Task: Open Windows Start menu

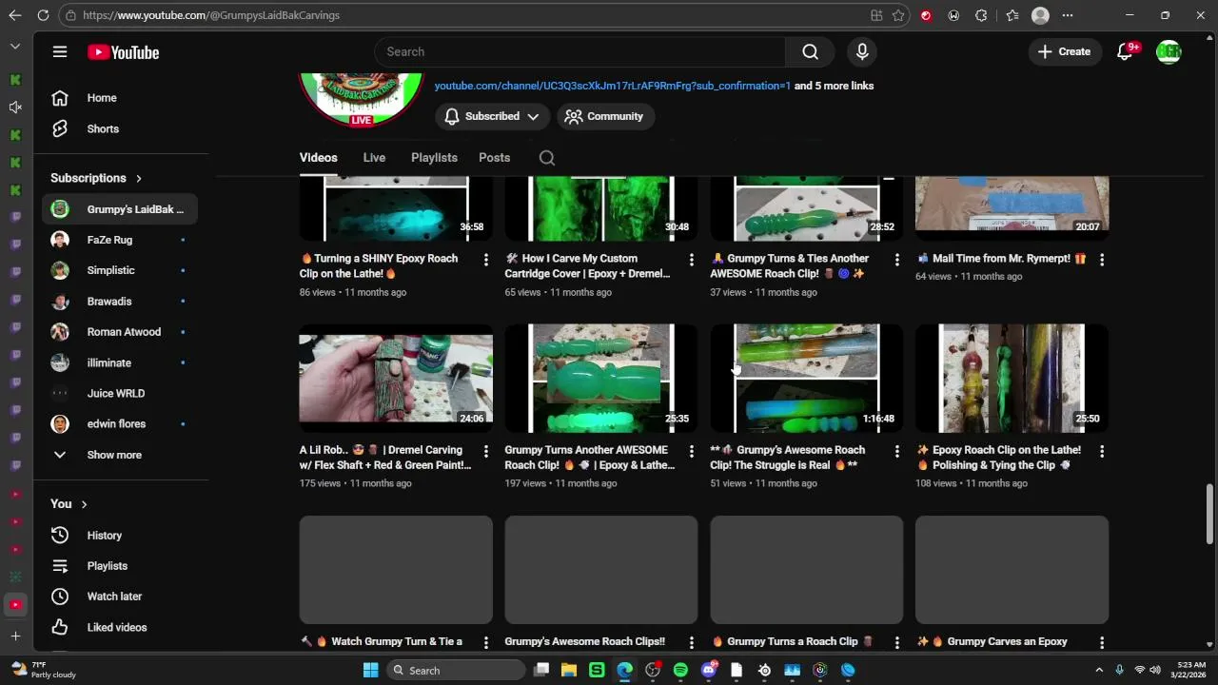Action: click(x=371, y=670)
